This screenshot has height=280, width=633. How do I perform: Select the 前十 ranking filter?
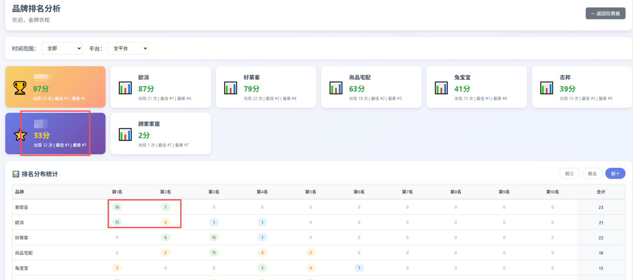tap(615, 173)
